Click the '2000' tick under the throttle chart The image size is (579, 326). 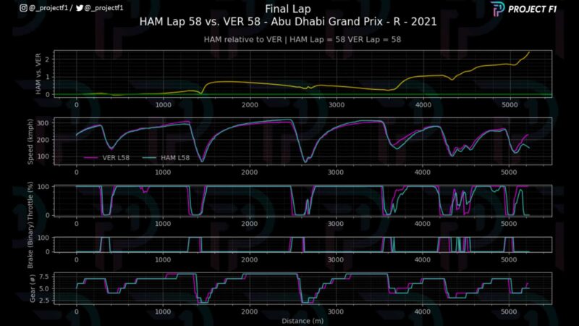click(x=250, y=224)
